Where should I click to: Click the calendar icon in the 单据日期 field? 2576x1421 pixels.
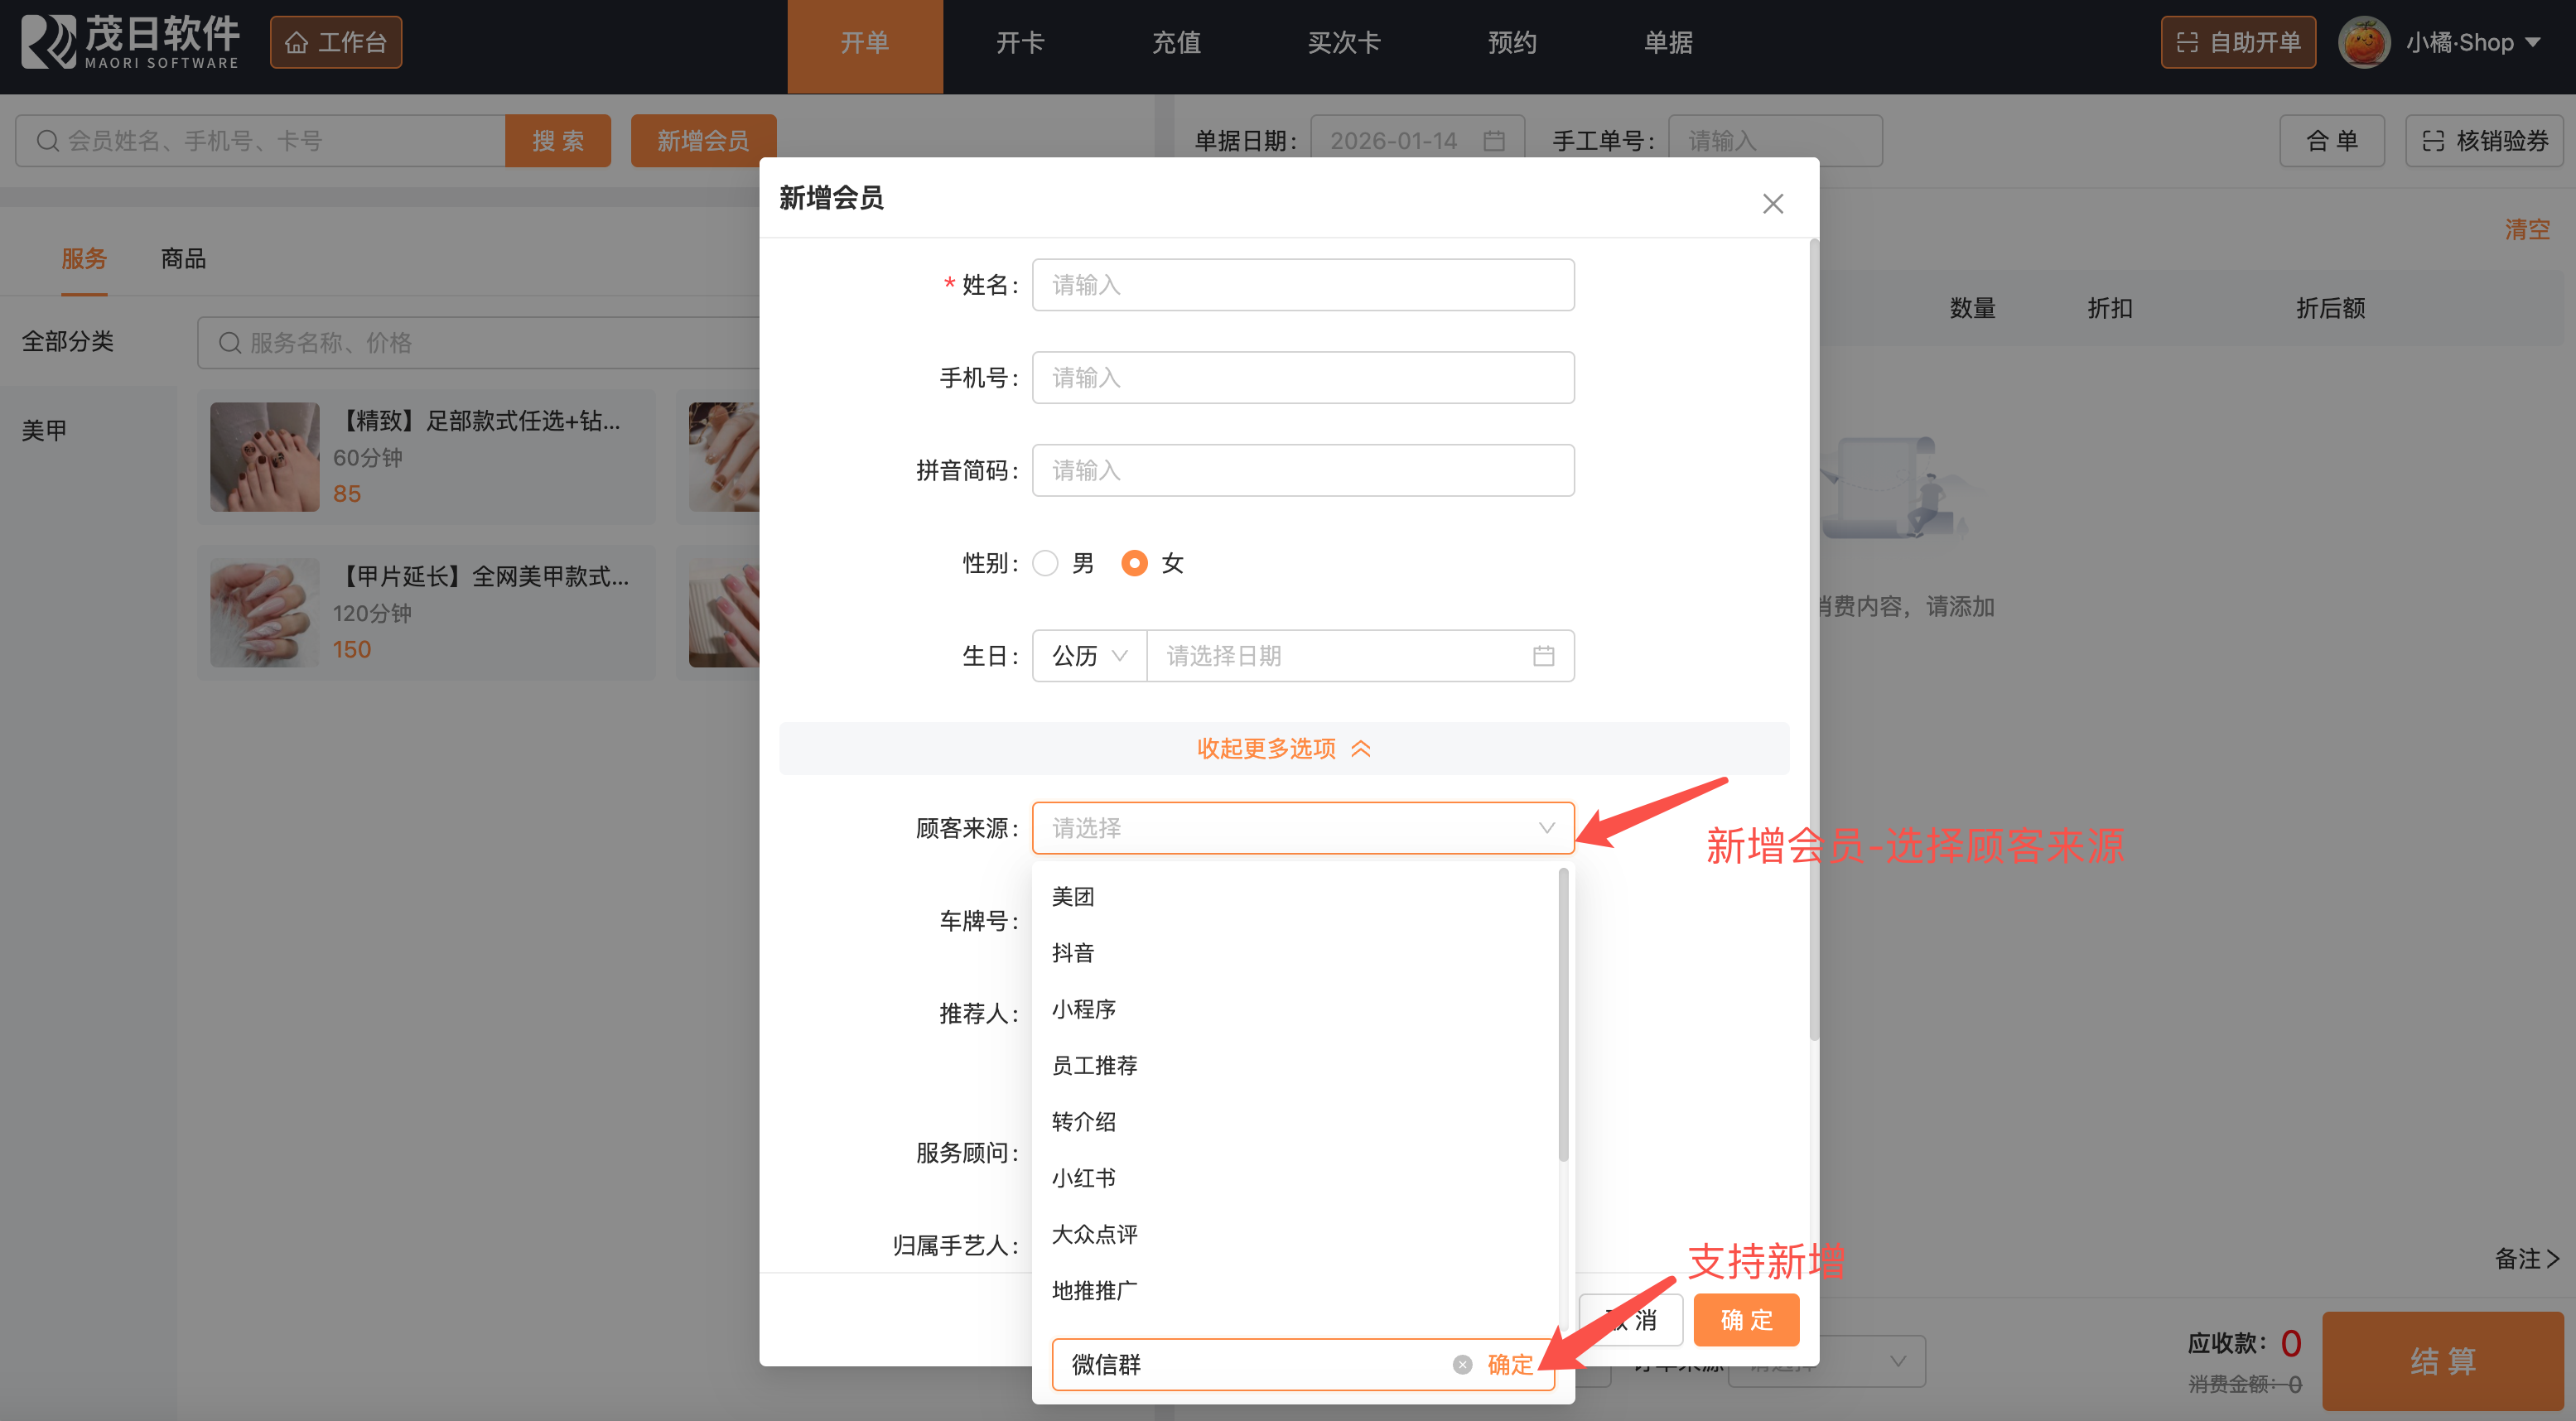1493,141
